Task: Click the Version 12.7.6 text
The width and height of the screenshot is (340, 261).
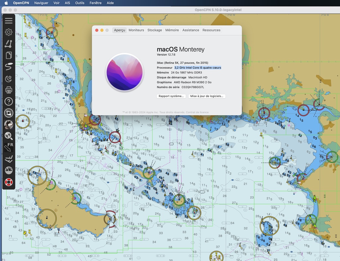Action: [166, 55]
